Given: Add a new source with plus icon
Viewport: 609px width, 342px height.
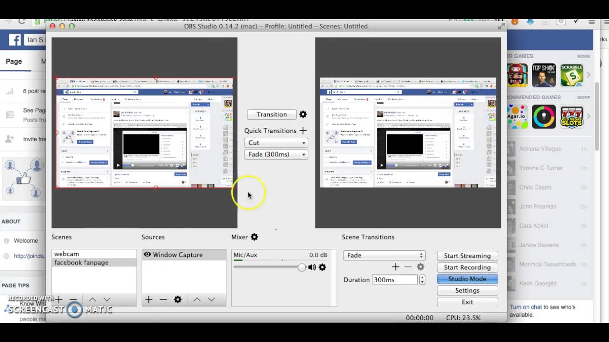Looking at the screenshot, I should [149, 300].
